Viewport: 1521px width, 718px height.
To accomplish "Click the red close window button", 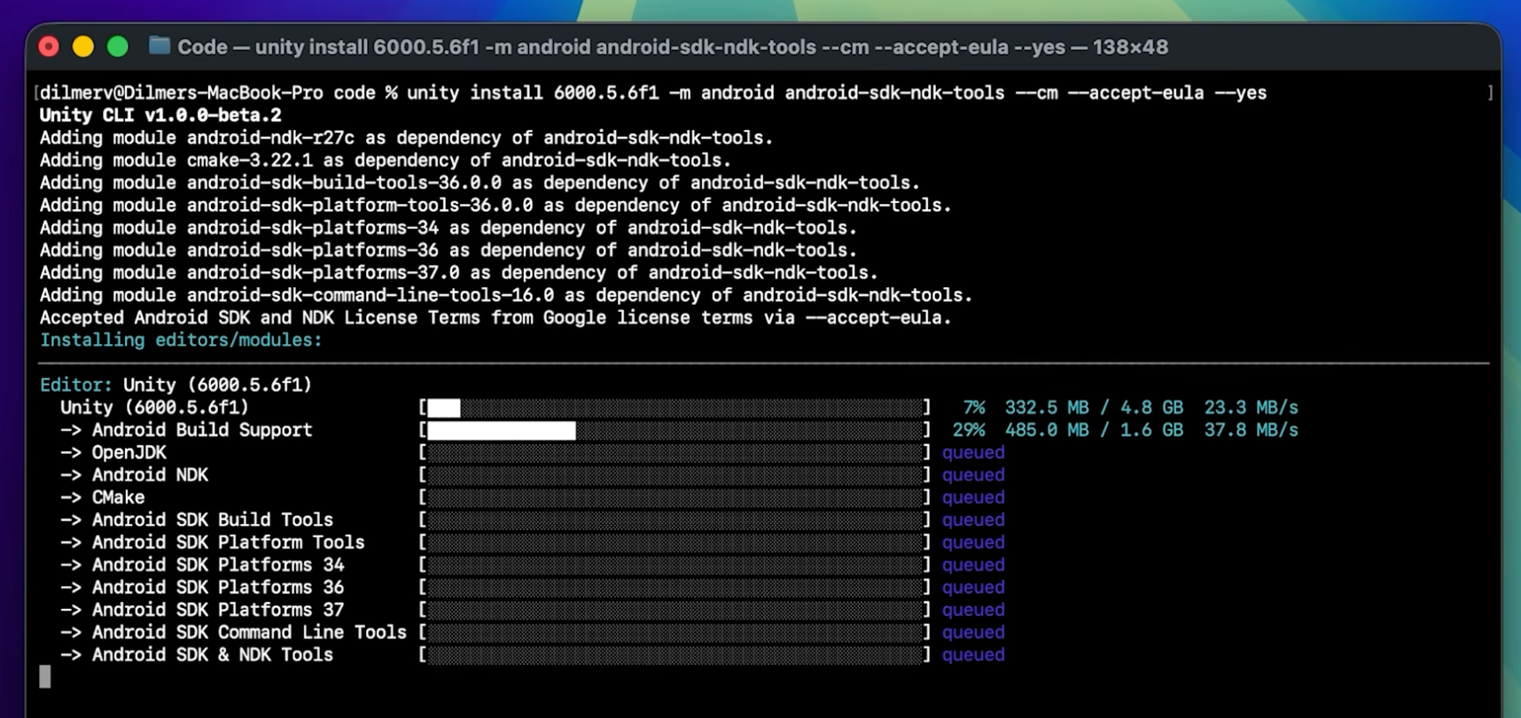I will tap(49, 47).
